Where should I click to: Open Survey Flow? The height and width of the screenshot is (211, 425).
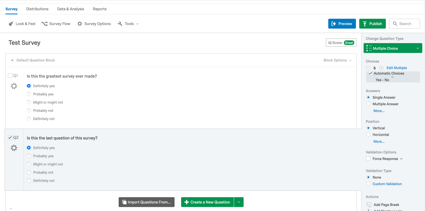(x=56, y=24)
